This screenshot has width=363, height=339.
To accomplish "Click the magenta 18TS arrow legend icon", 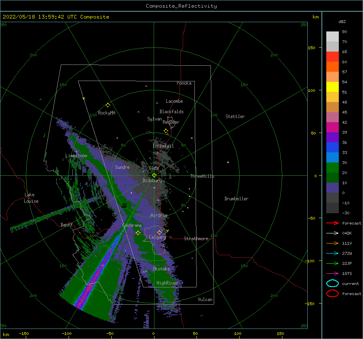I will coord(332,274).
